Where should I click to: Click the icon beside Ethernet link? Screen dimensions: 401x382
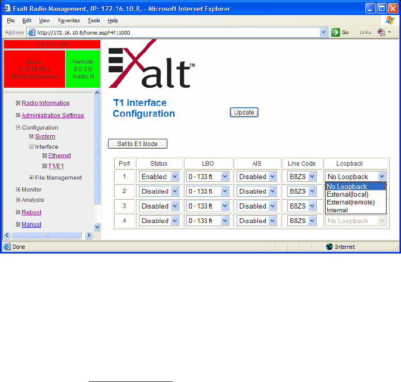click(44, 155)
